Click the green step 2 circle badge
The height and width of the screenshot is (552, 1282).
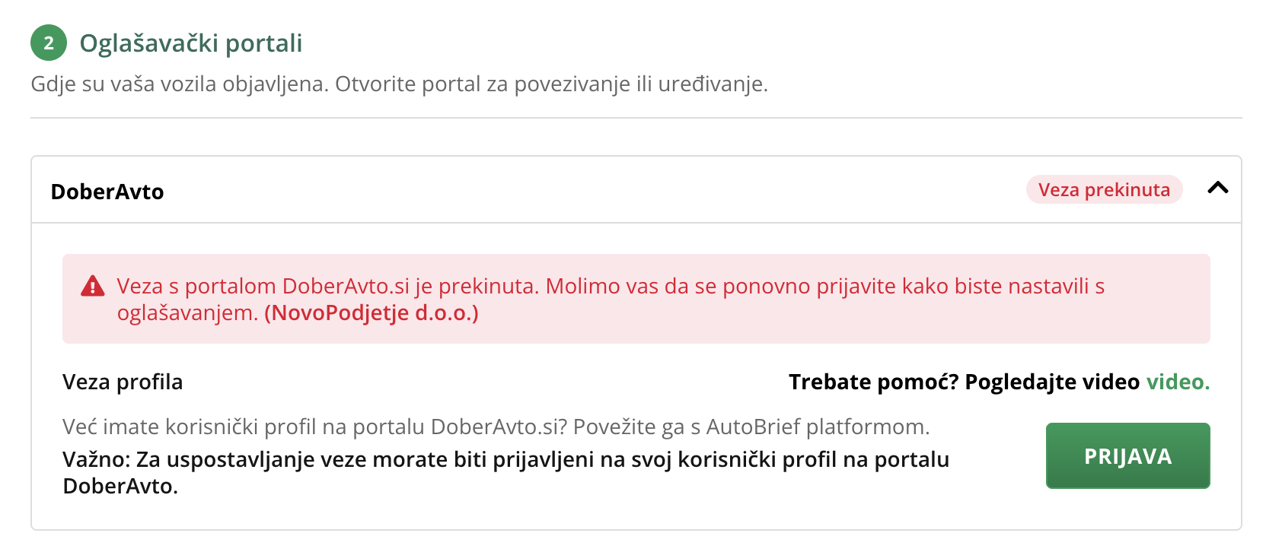[49, 43]
